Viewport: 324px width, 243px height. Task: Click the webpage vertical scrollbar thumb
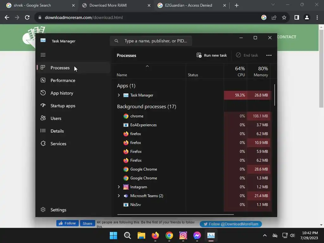click(x=321, y=69)
